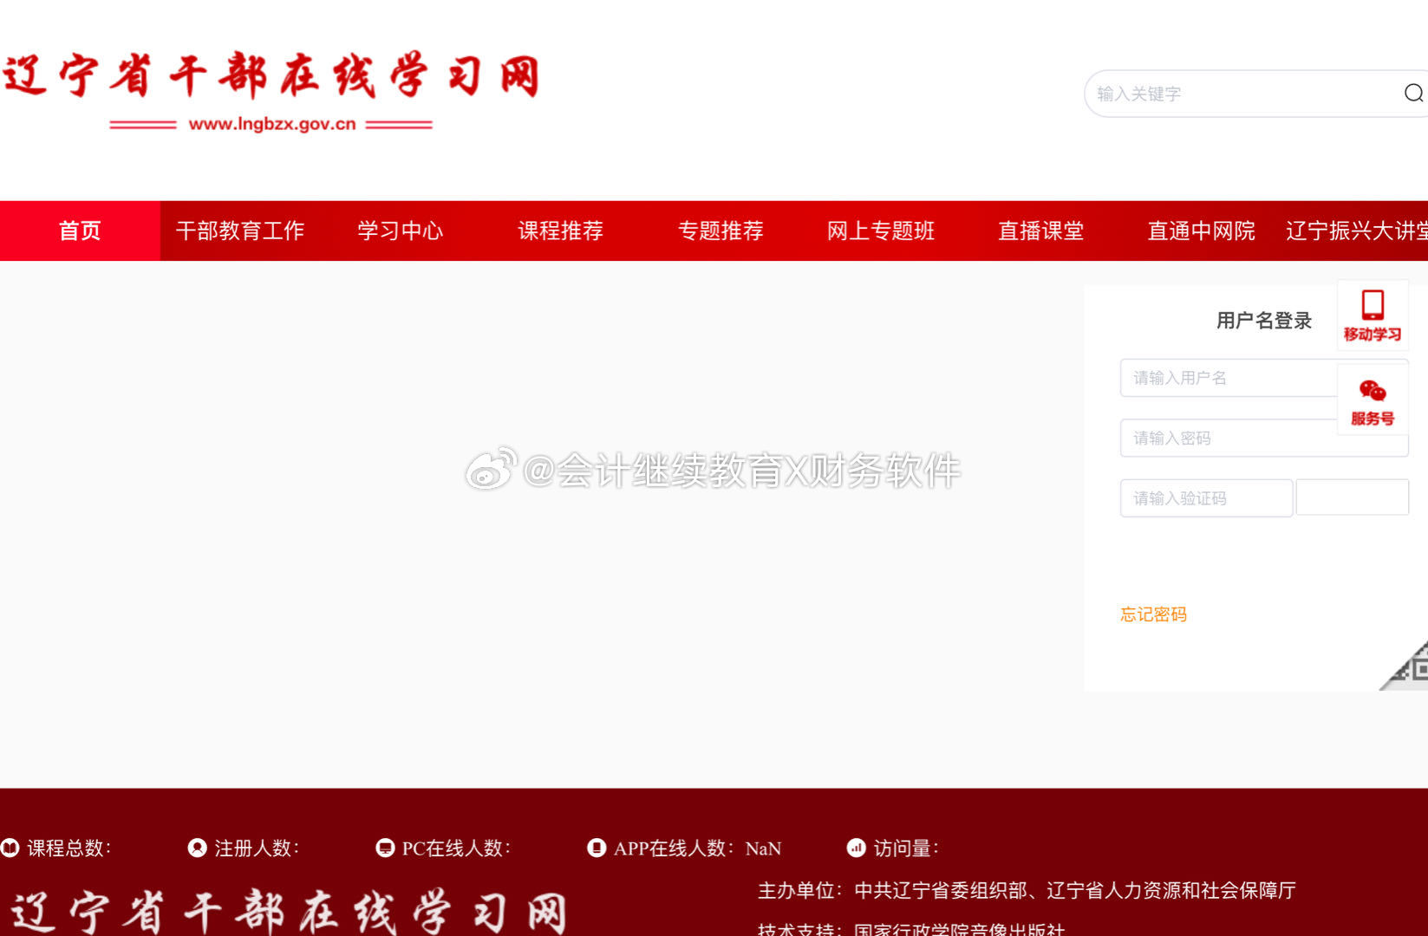
Task: Click the APP在线人数 phone icon
Action: click(x=597, y=848)
